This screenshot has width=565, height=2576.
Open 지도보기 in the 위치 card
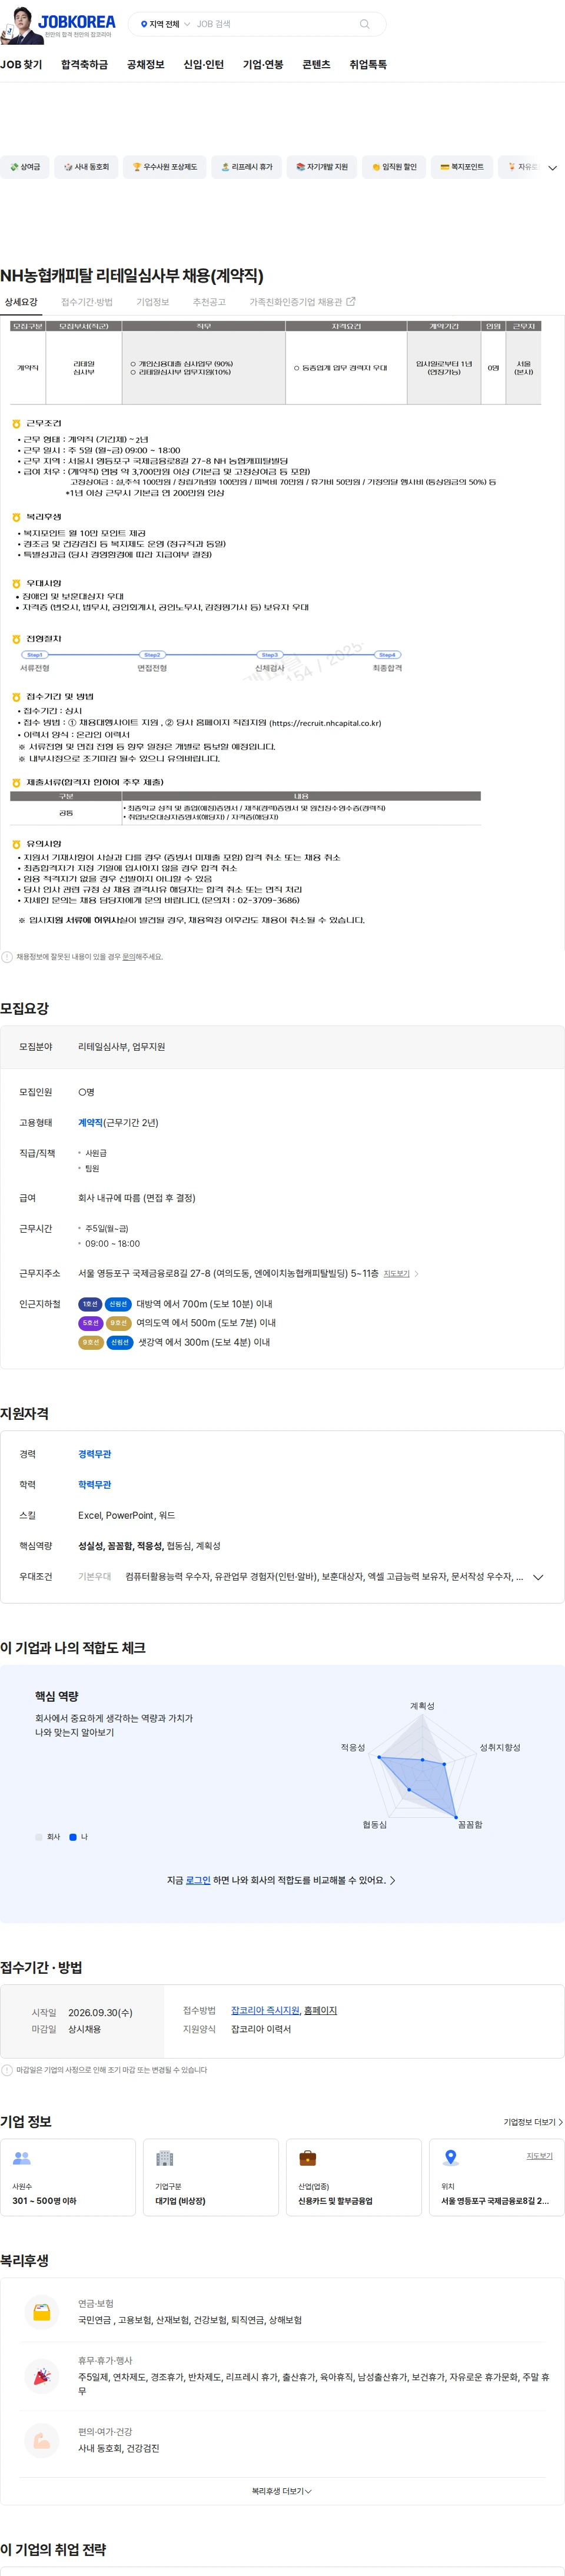[x=540, y=2155]
